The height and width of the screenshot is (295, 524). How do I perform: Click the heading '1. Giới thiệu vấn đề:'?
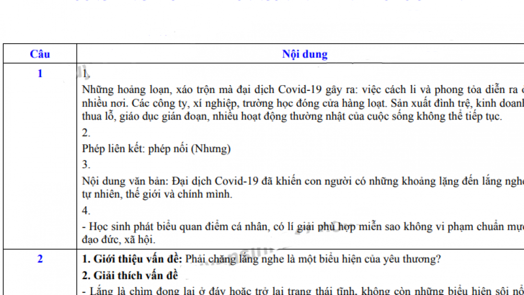[x=132, y=259]
